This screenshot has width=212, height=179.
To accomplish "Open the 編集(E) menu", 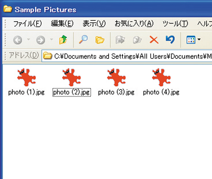I will point(62,24).
